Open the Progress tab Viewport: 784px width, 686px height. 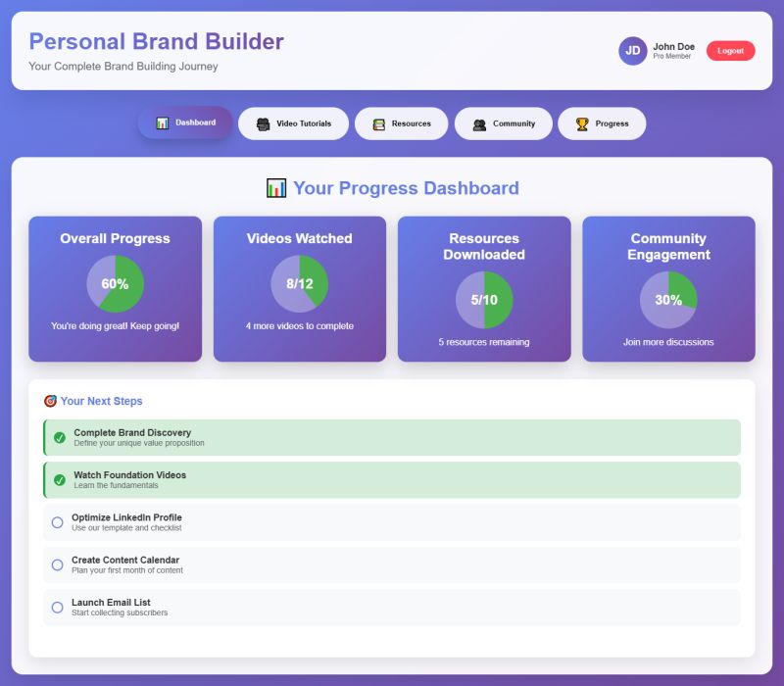pos(602,123)
